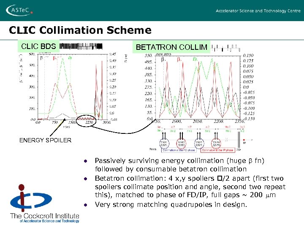The image size is (304, 228).
Task: Click the ASTeC logo in the header
Action: click(x=19, y=10)
